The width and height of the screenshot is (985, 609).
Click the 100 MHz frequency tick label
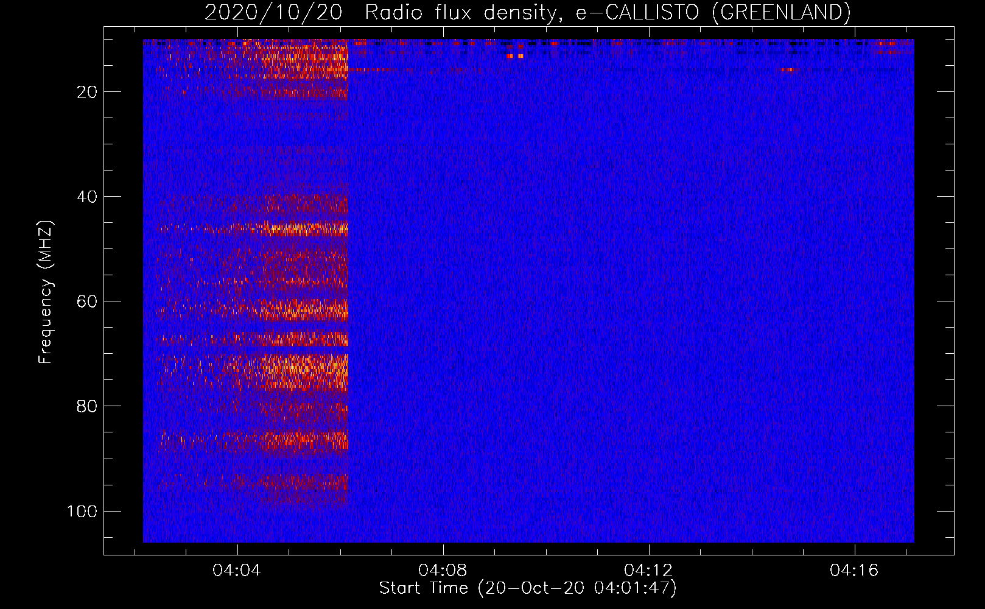coord(82,511)
